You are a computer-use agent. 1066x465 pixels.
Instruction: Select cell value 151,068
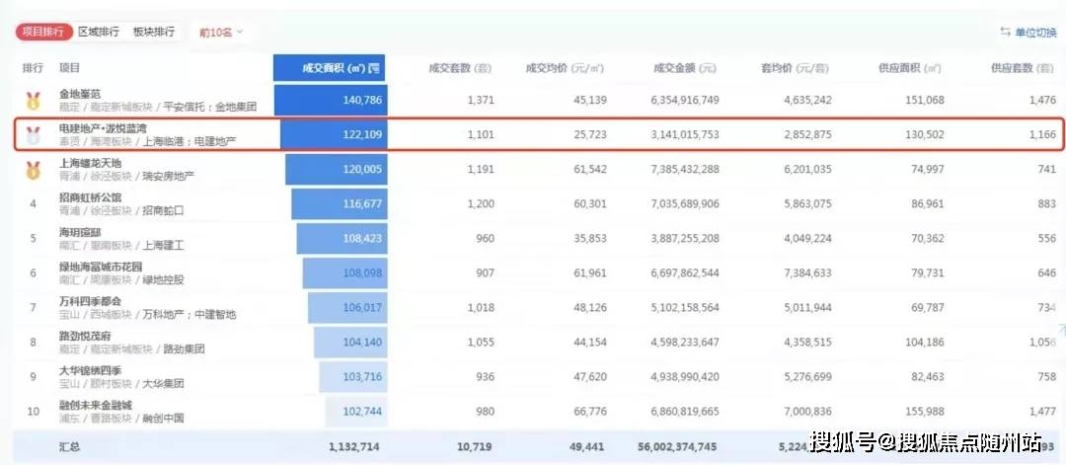coord(925,101)
